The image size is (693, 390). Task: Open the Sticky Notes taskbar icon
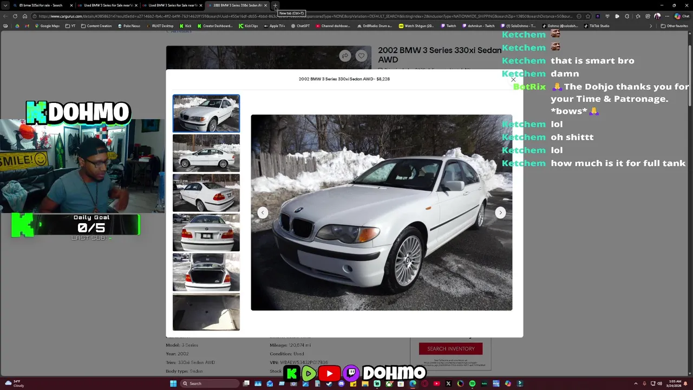pos(353,383)
